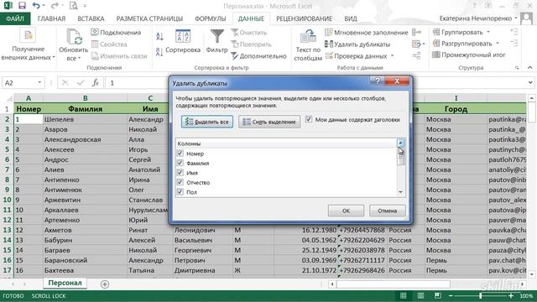Click Отмена to cancel dialog

coord(388,211)
